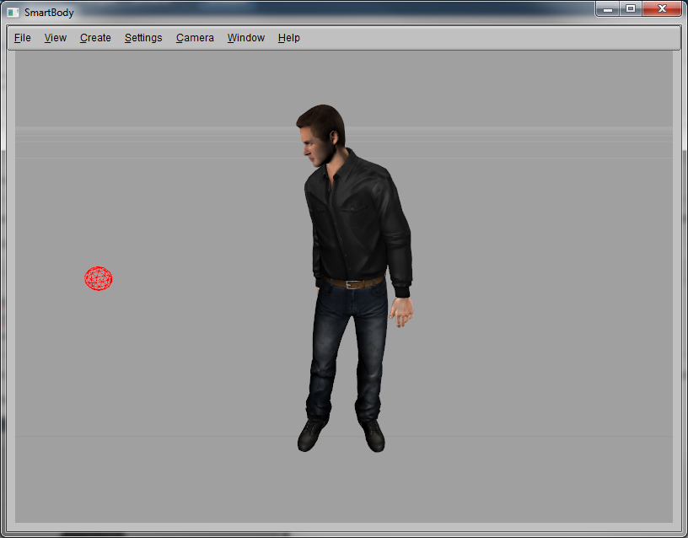
Task: Open the Window menu
Action: [x=245, y=38]
